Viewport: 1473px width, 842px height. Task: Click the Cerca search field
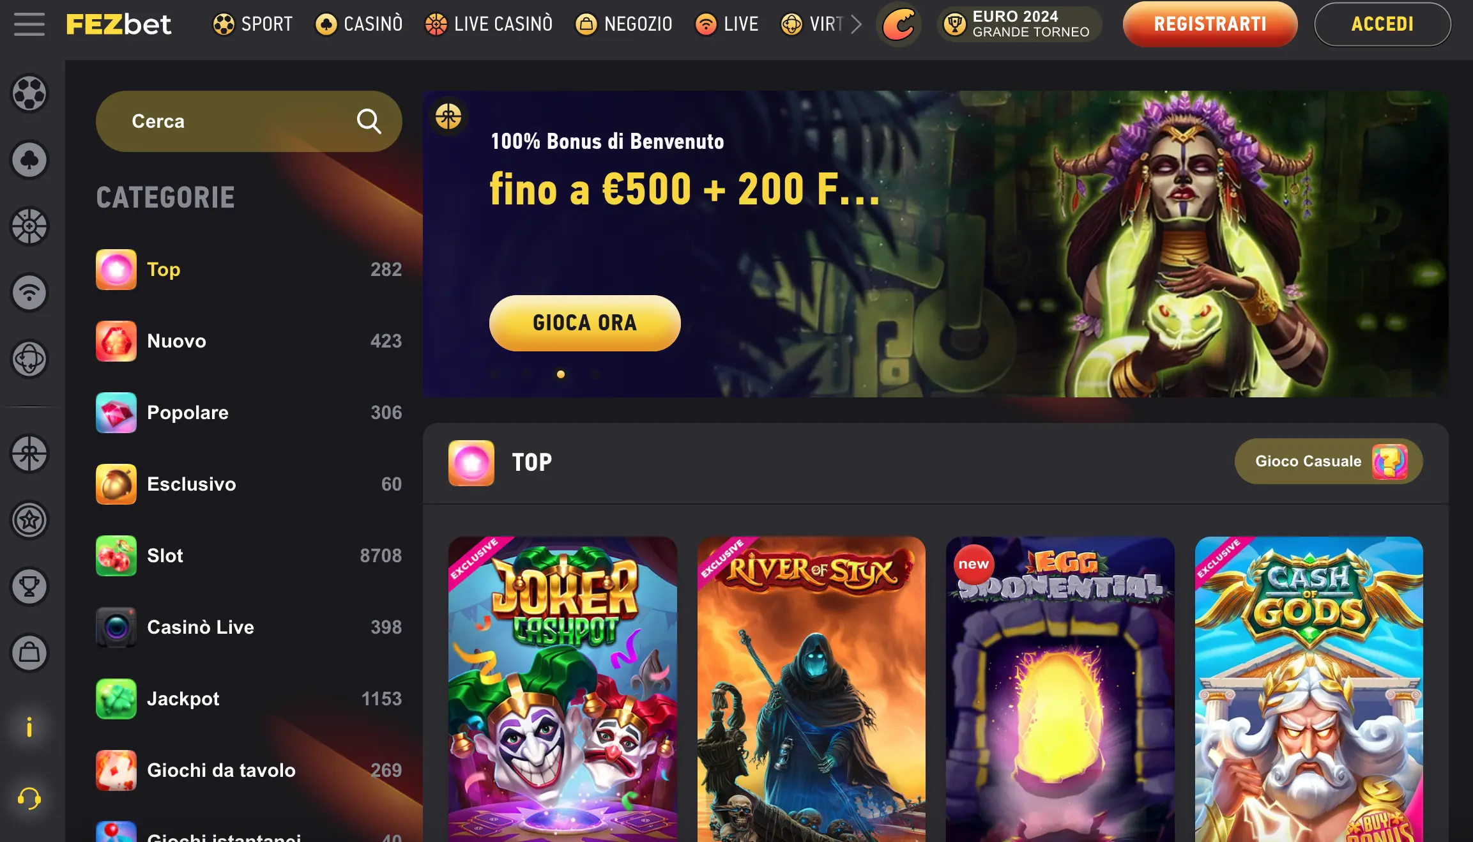coord(248,121)
